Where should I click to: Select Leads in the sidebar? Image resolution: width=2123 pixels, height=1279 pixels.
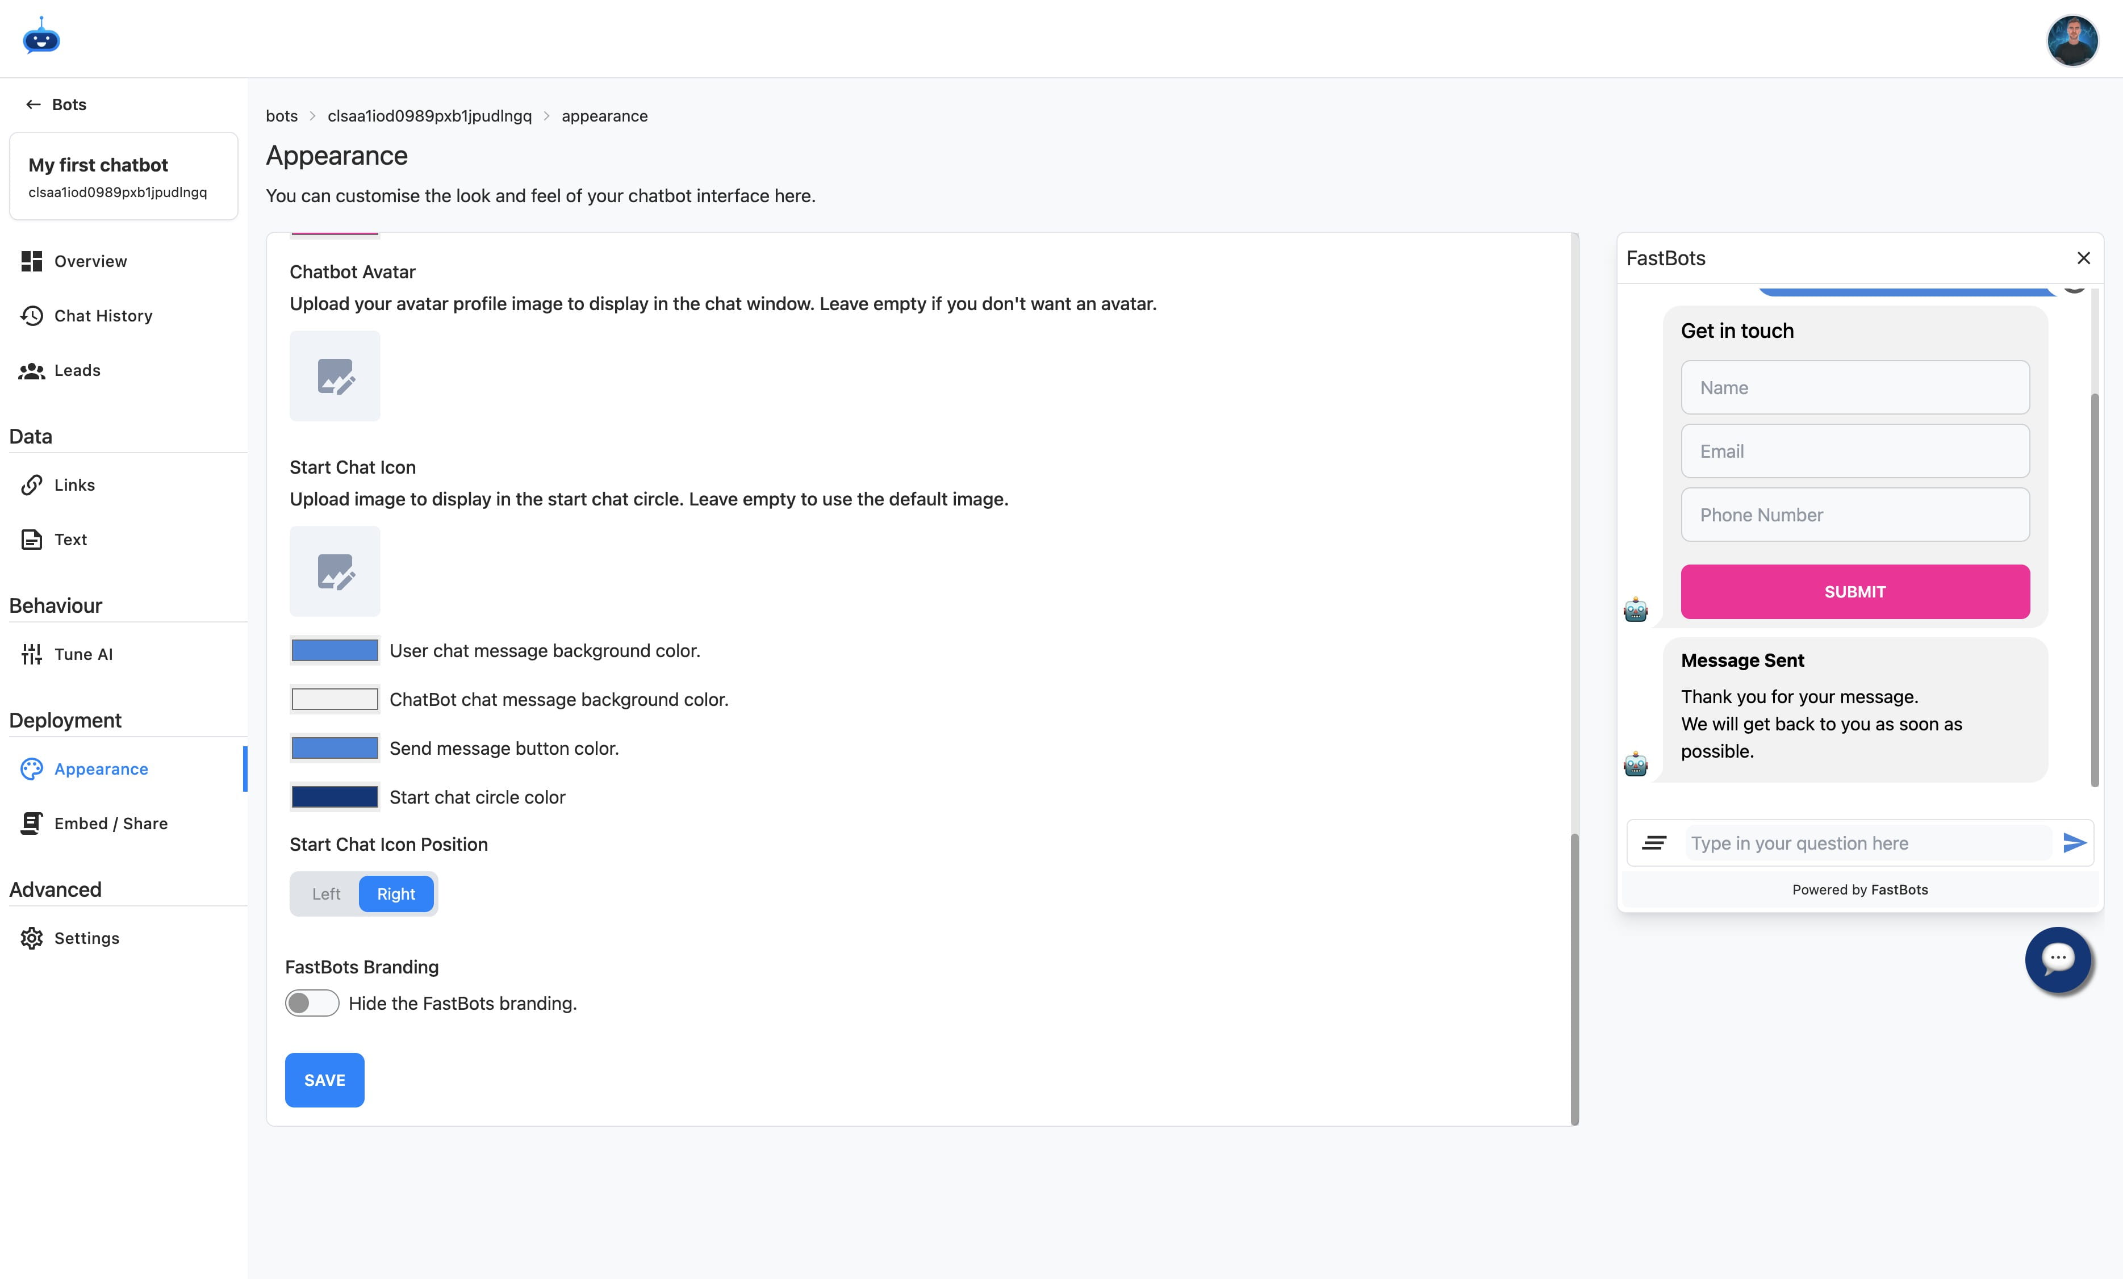[77, 370]
